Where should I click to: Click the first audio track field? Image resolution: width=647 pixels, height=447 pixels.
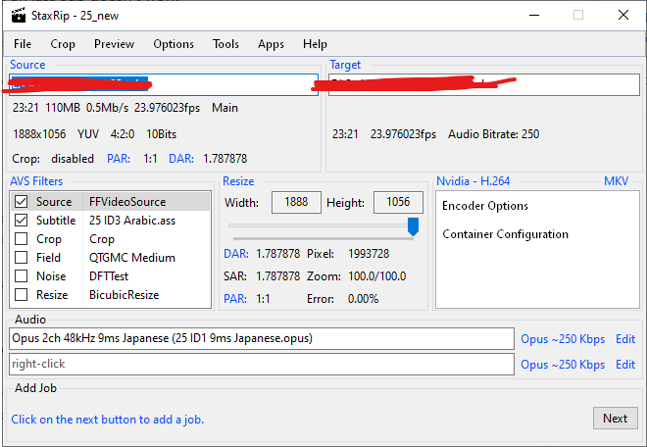[262, 339]
